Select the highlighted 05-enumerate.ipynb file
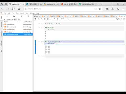Viewport: 126px width, 94px height. [18, 34]
